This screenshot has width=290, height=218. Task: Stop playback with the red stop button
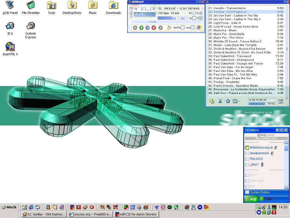coord(154,28)
